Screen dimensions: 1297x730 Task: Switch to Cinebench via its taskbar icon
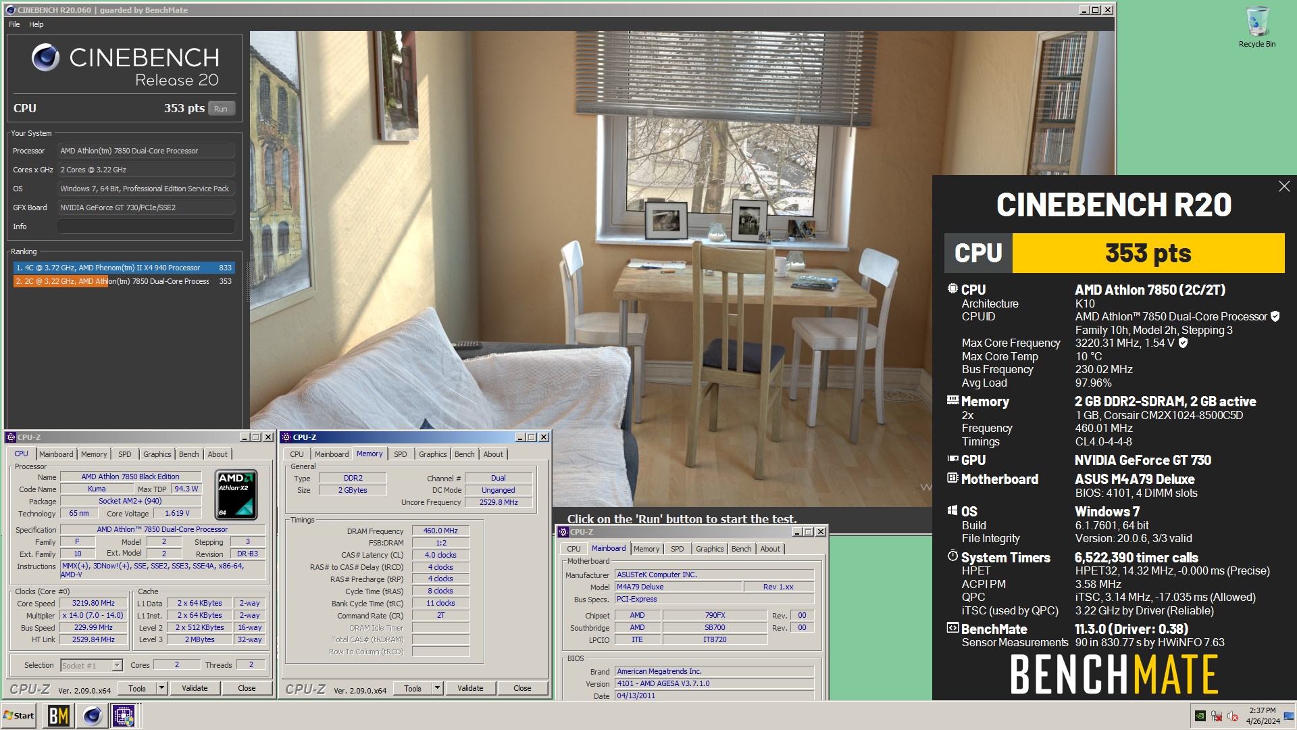(x=92, y=715)
